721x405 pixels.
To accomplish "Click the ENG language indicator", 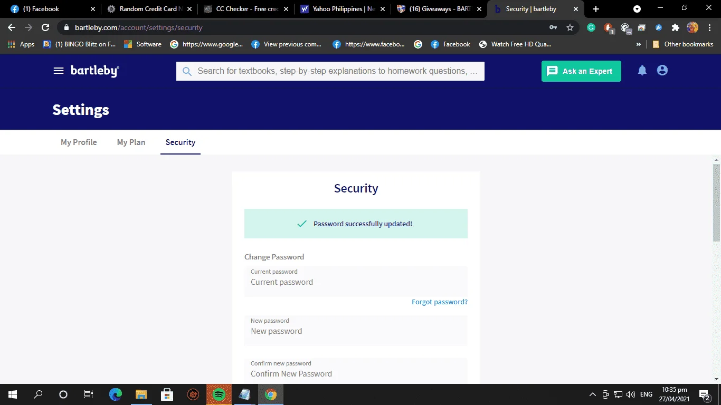I will tap(646, 394).
